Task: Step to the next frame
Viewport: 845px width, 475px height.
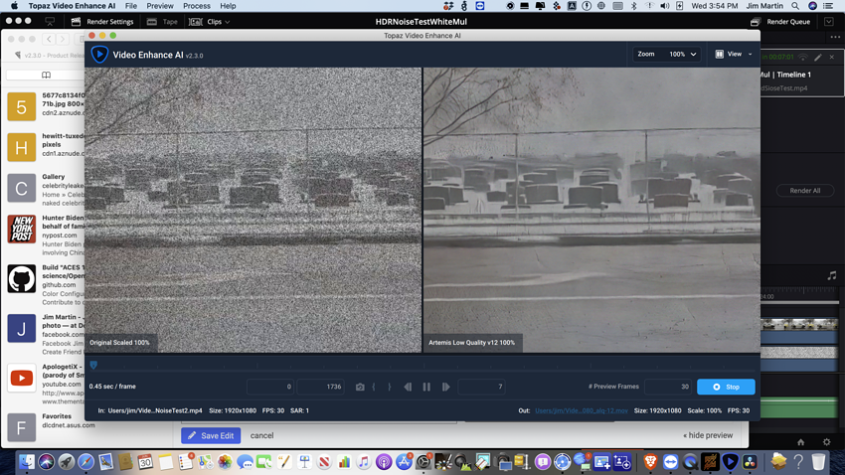Action: pos(445,387)
